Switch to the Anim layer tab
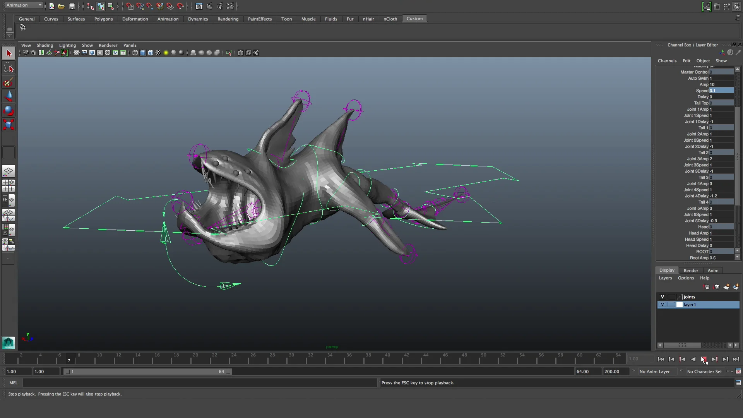Image resolution: width=743 pixels, height=418 pixels. tap(713, 271)
